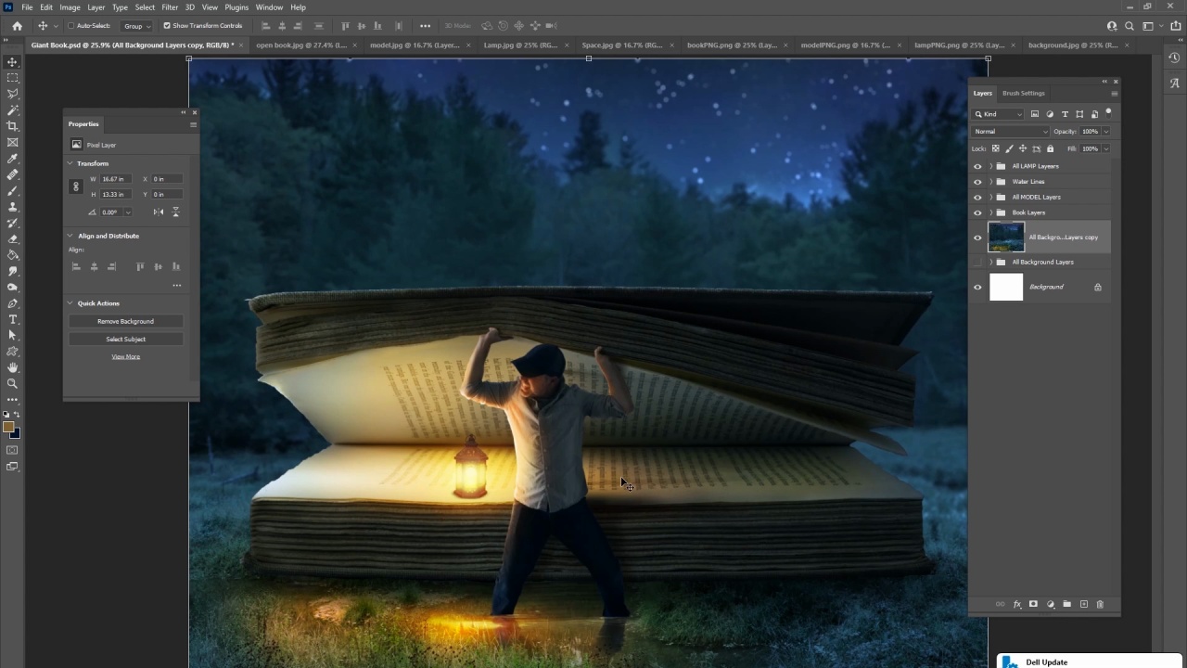
Task: Select the Crop tool
Action: click(12, 126)
